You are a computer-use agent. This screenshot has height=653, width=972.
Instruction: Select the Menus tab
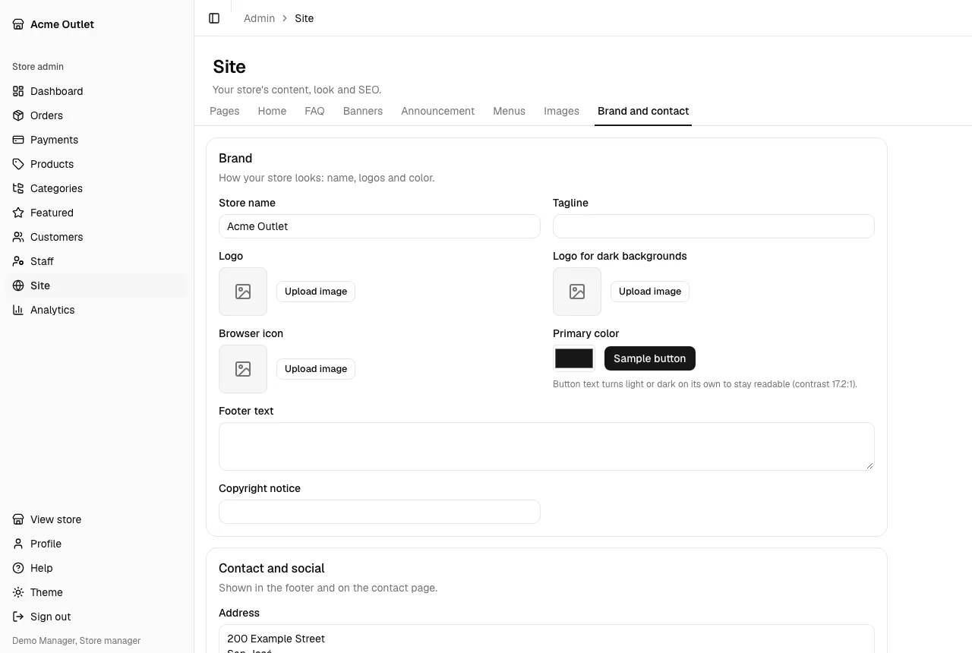click(x=509, y=111)
